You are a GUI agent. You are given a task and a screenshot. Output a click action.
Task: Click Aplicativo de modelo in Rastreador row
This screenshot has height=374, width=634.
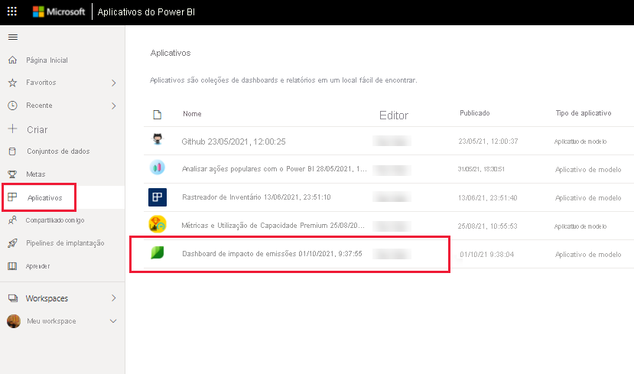coord(588,198)
